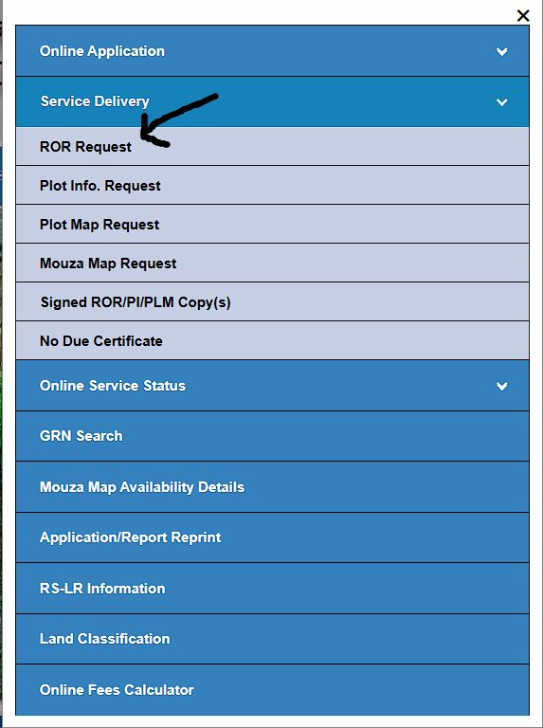Select Application/Report Reprint
The width and height of the screenshot is (543, 728).
click(272, 537)
